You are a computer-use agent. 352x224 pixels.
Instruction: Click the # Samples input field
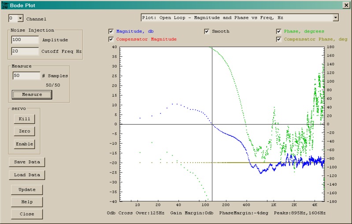coord(26,76)
